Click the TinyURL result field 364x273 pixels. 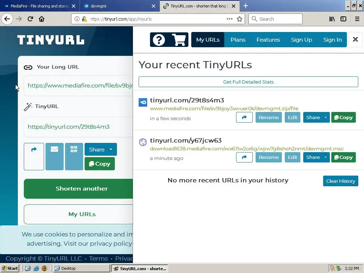click(79, 127)
